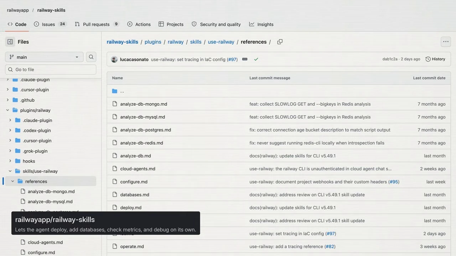View commit History
The width and height of the screenshot is (456, 256).
pyautogui.click(x=435, y=59)
